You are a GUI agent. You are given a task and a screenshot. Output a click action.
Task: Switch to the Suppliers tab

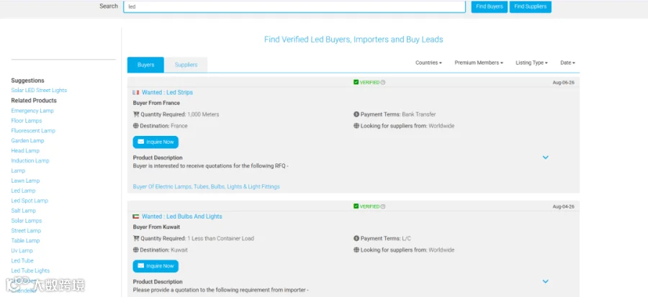pyautogui.click(x=186, y=65)
